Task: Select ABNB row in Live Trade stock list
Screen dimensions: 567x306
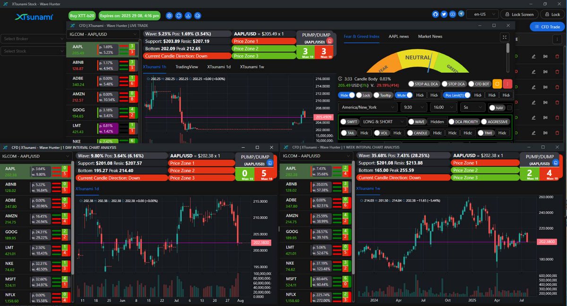Action: click(x=103, y=66)
